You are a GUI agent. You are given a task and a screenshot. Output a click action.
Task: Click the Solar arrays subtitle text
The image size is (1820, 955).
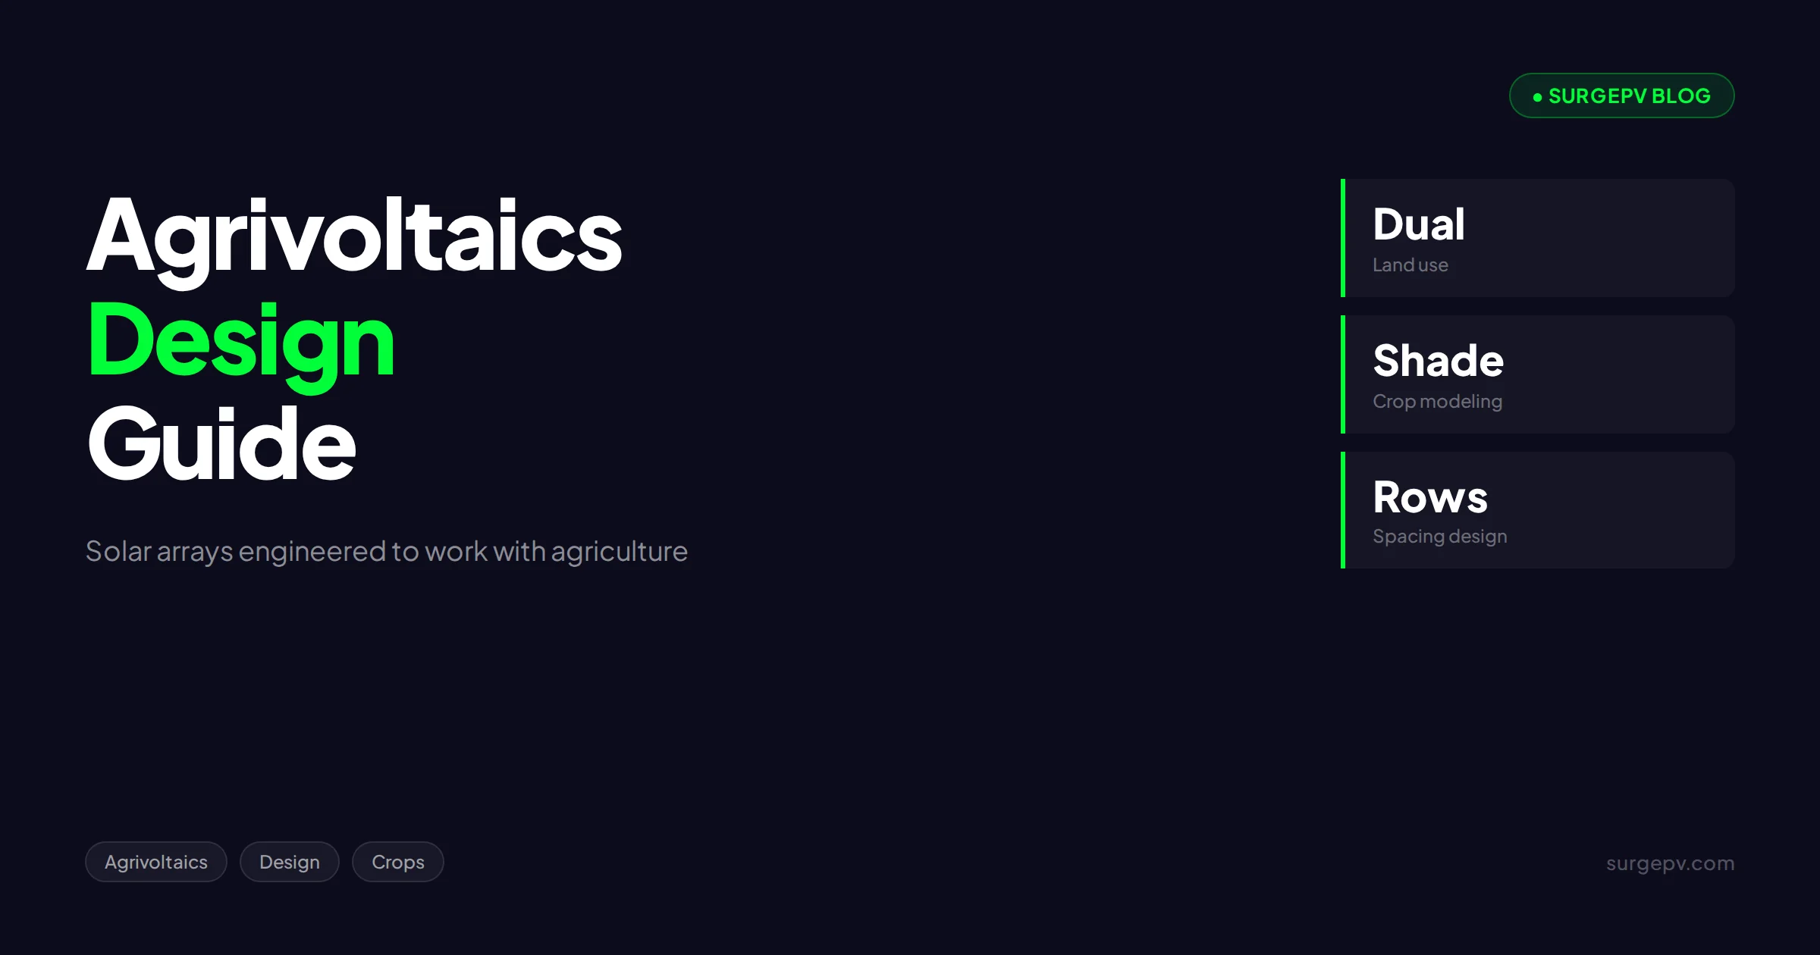click(387, 552)
